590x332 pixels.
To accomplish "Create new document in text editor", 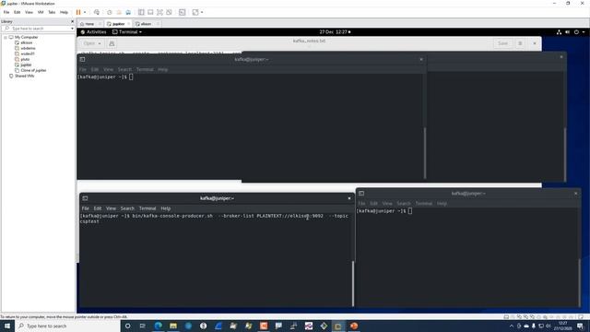I will tap(112, 43).
